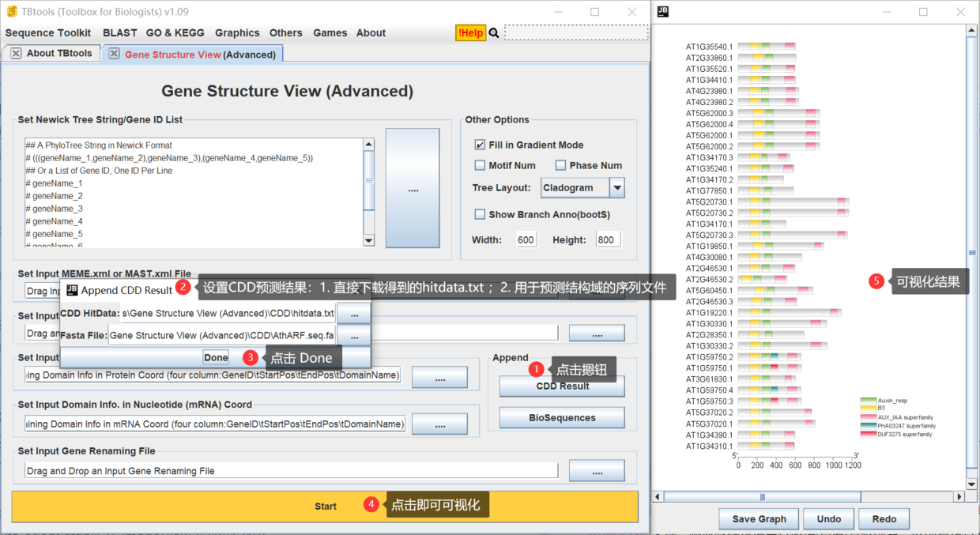The width and height of the screenshot is (980, 535).
Task: Click the teal PHA03247 superfamily legend swatch
Action: click(x=868, y=426)
